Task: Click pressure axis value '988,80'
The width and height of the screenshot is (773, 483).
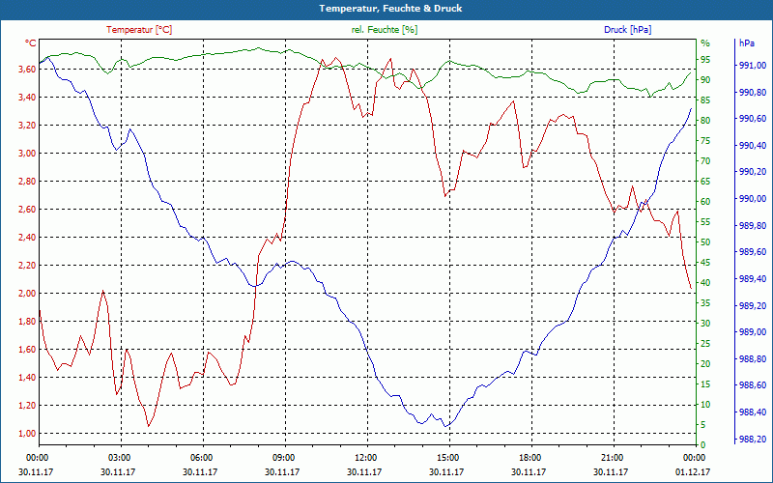Action: click(x=753, y=359)
